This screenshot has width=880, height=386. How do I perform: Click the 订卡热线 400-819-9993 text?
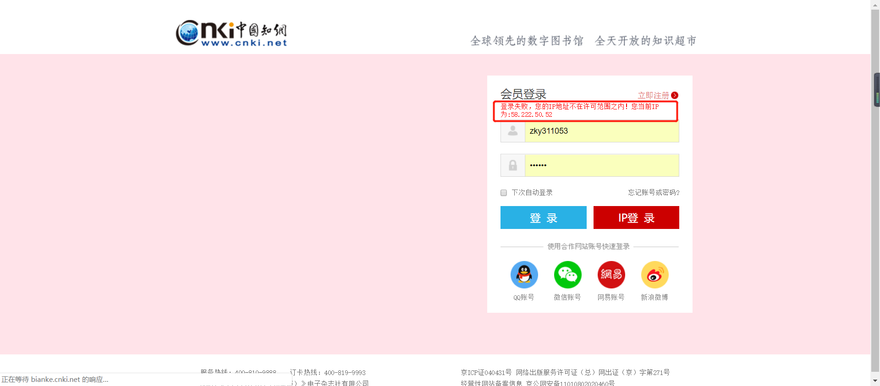328,373
